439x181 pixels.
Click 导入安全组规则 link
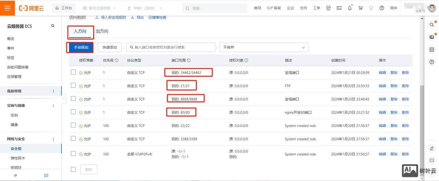111,17
